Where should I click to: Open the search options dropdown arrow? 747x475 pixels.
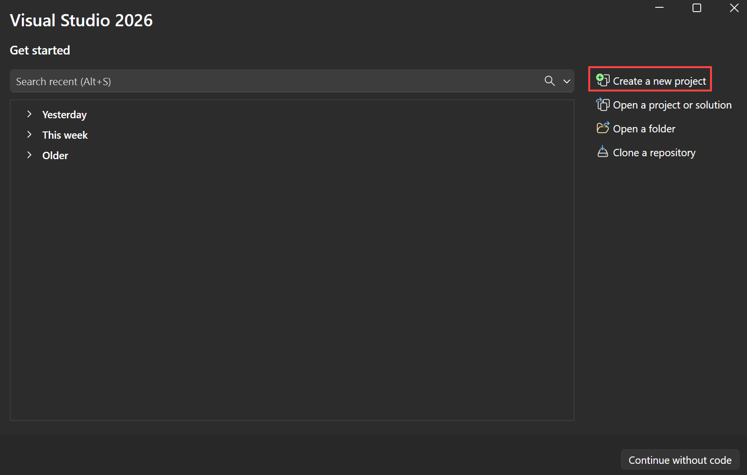566,81
